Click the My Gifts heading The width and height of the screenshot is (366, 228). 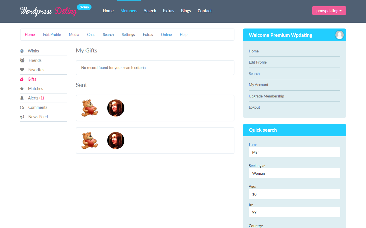pos(87,51)
